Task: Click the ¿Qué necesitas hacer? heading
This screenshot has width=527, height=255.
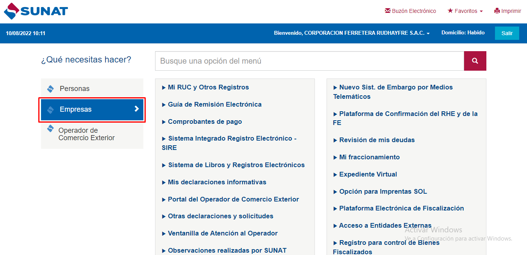Action: (x=86, y=60)
